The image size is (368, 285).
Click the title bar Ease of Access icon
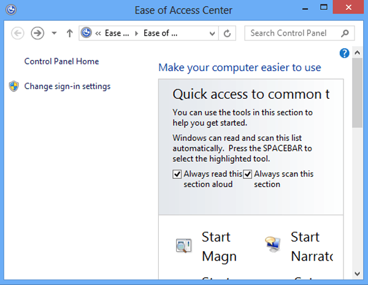click(x=11, y=10)
